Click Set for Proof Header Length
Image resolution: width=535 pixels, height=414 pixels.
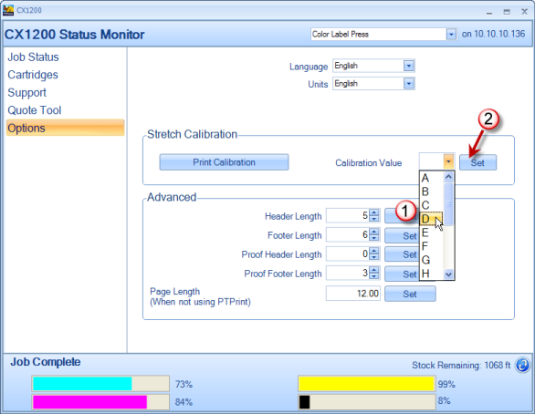click(x=402, y=254)
